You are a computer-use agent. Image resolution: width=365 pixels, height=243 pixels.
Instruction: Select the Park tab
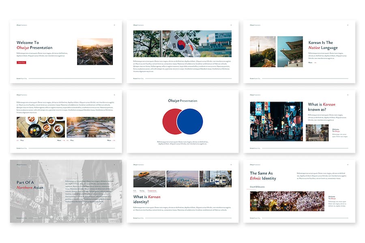135,190
